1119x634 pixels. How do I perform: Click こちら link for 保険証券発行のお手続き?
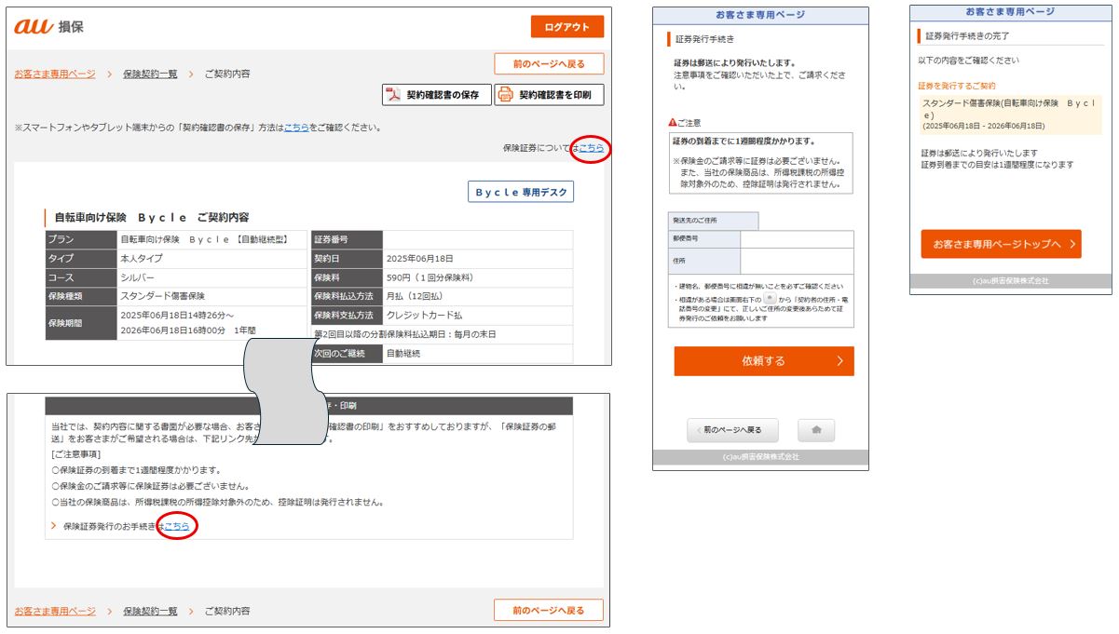(177, 526)
